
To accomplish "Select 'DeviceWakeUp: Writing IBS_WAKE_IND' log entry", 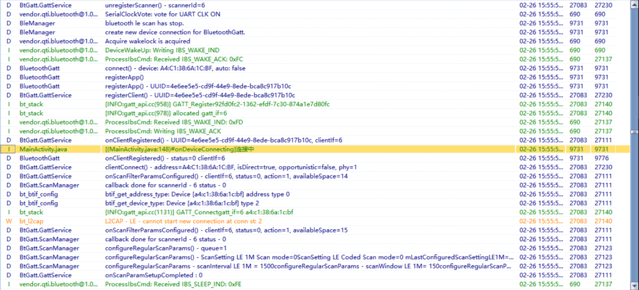I will 315,50.
